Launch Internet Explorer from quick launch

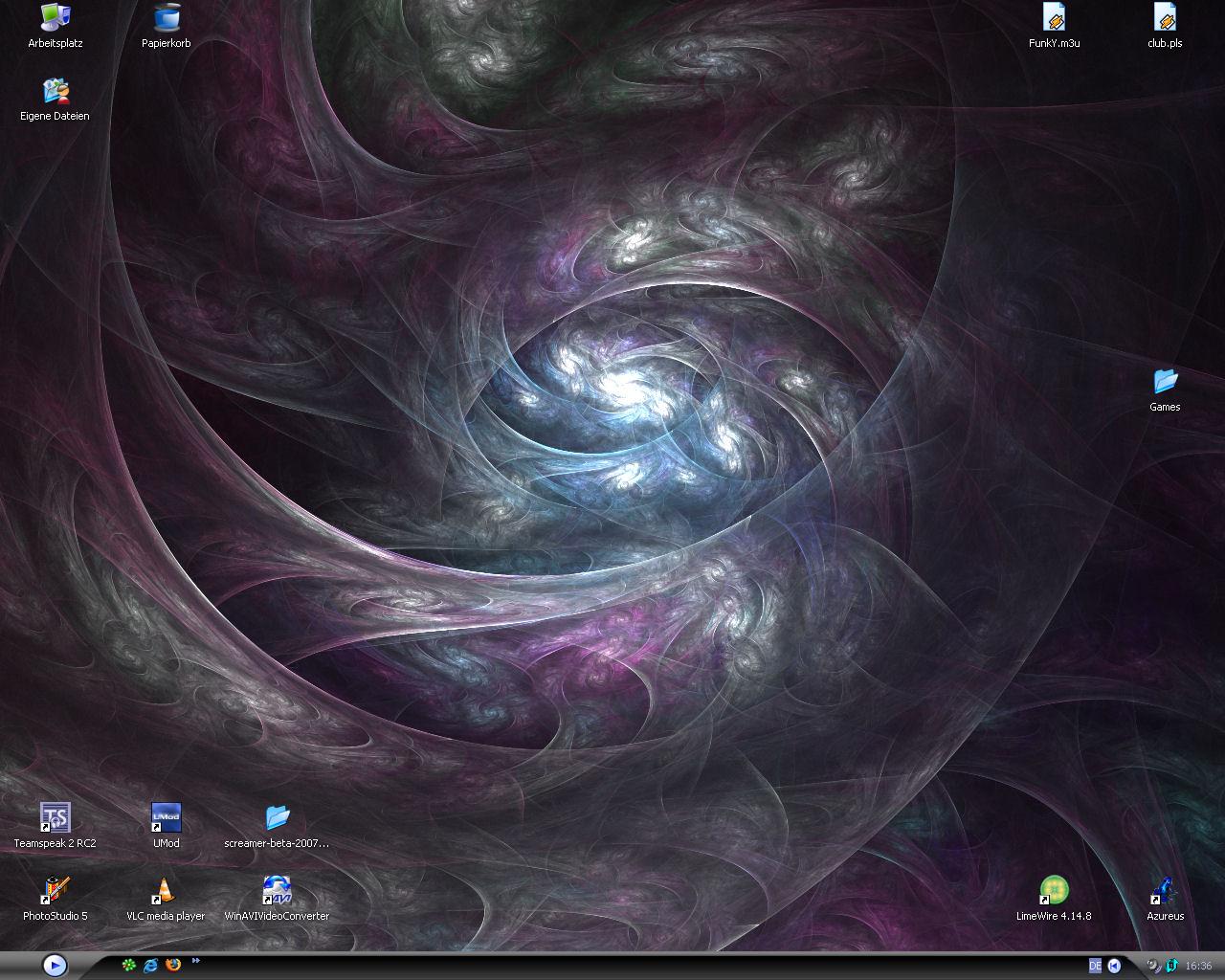pos(151,966)
